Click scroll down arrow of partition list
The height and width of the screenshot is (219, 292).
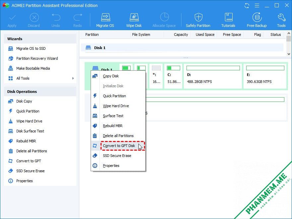pyautogui.click(x=289, y=54)
